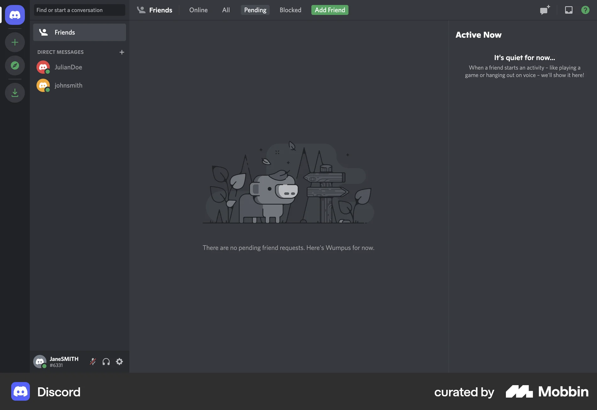Collapse the Direct Messages section header
Viewport: 597px width, 410px height.
[x=61, y=52]
